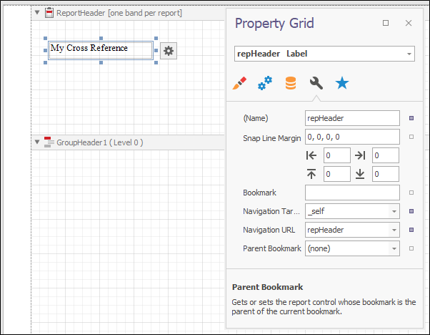Edit the bottom snap line margin value
This screenshot has width=430, height=335.
click(386, 174)
